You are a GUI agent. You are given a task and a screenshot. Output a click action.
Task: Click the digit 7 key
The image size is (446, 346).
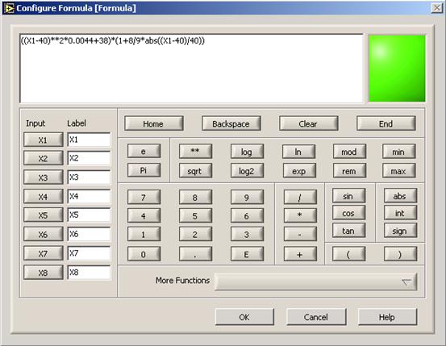click(x=144, y=197)
